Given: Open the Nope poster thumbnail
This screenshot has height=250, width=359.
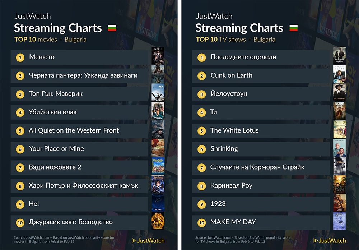Looking at the screenshot, I should click(x=158, y=203).
